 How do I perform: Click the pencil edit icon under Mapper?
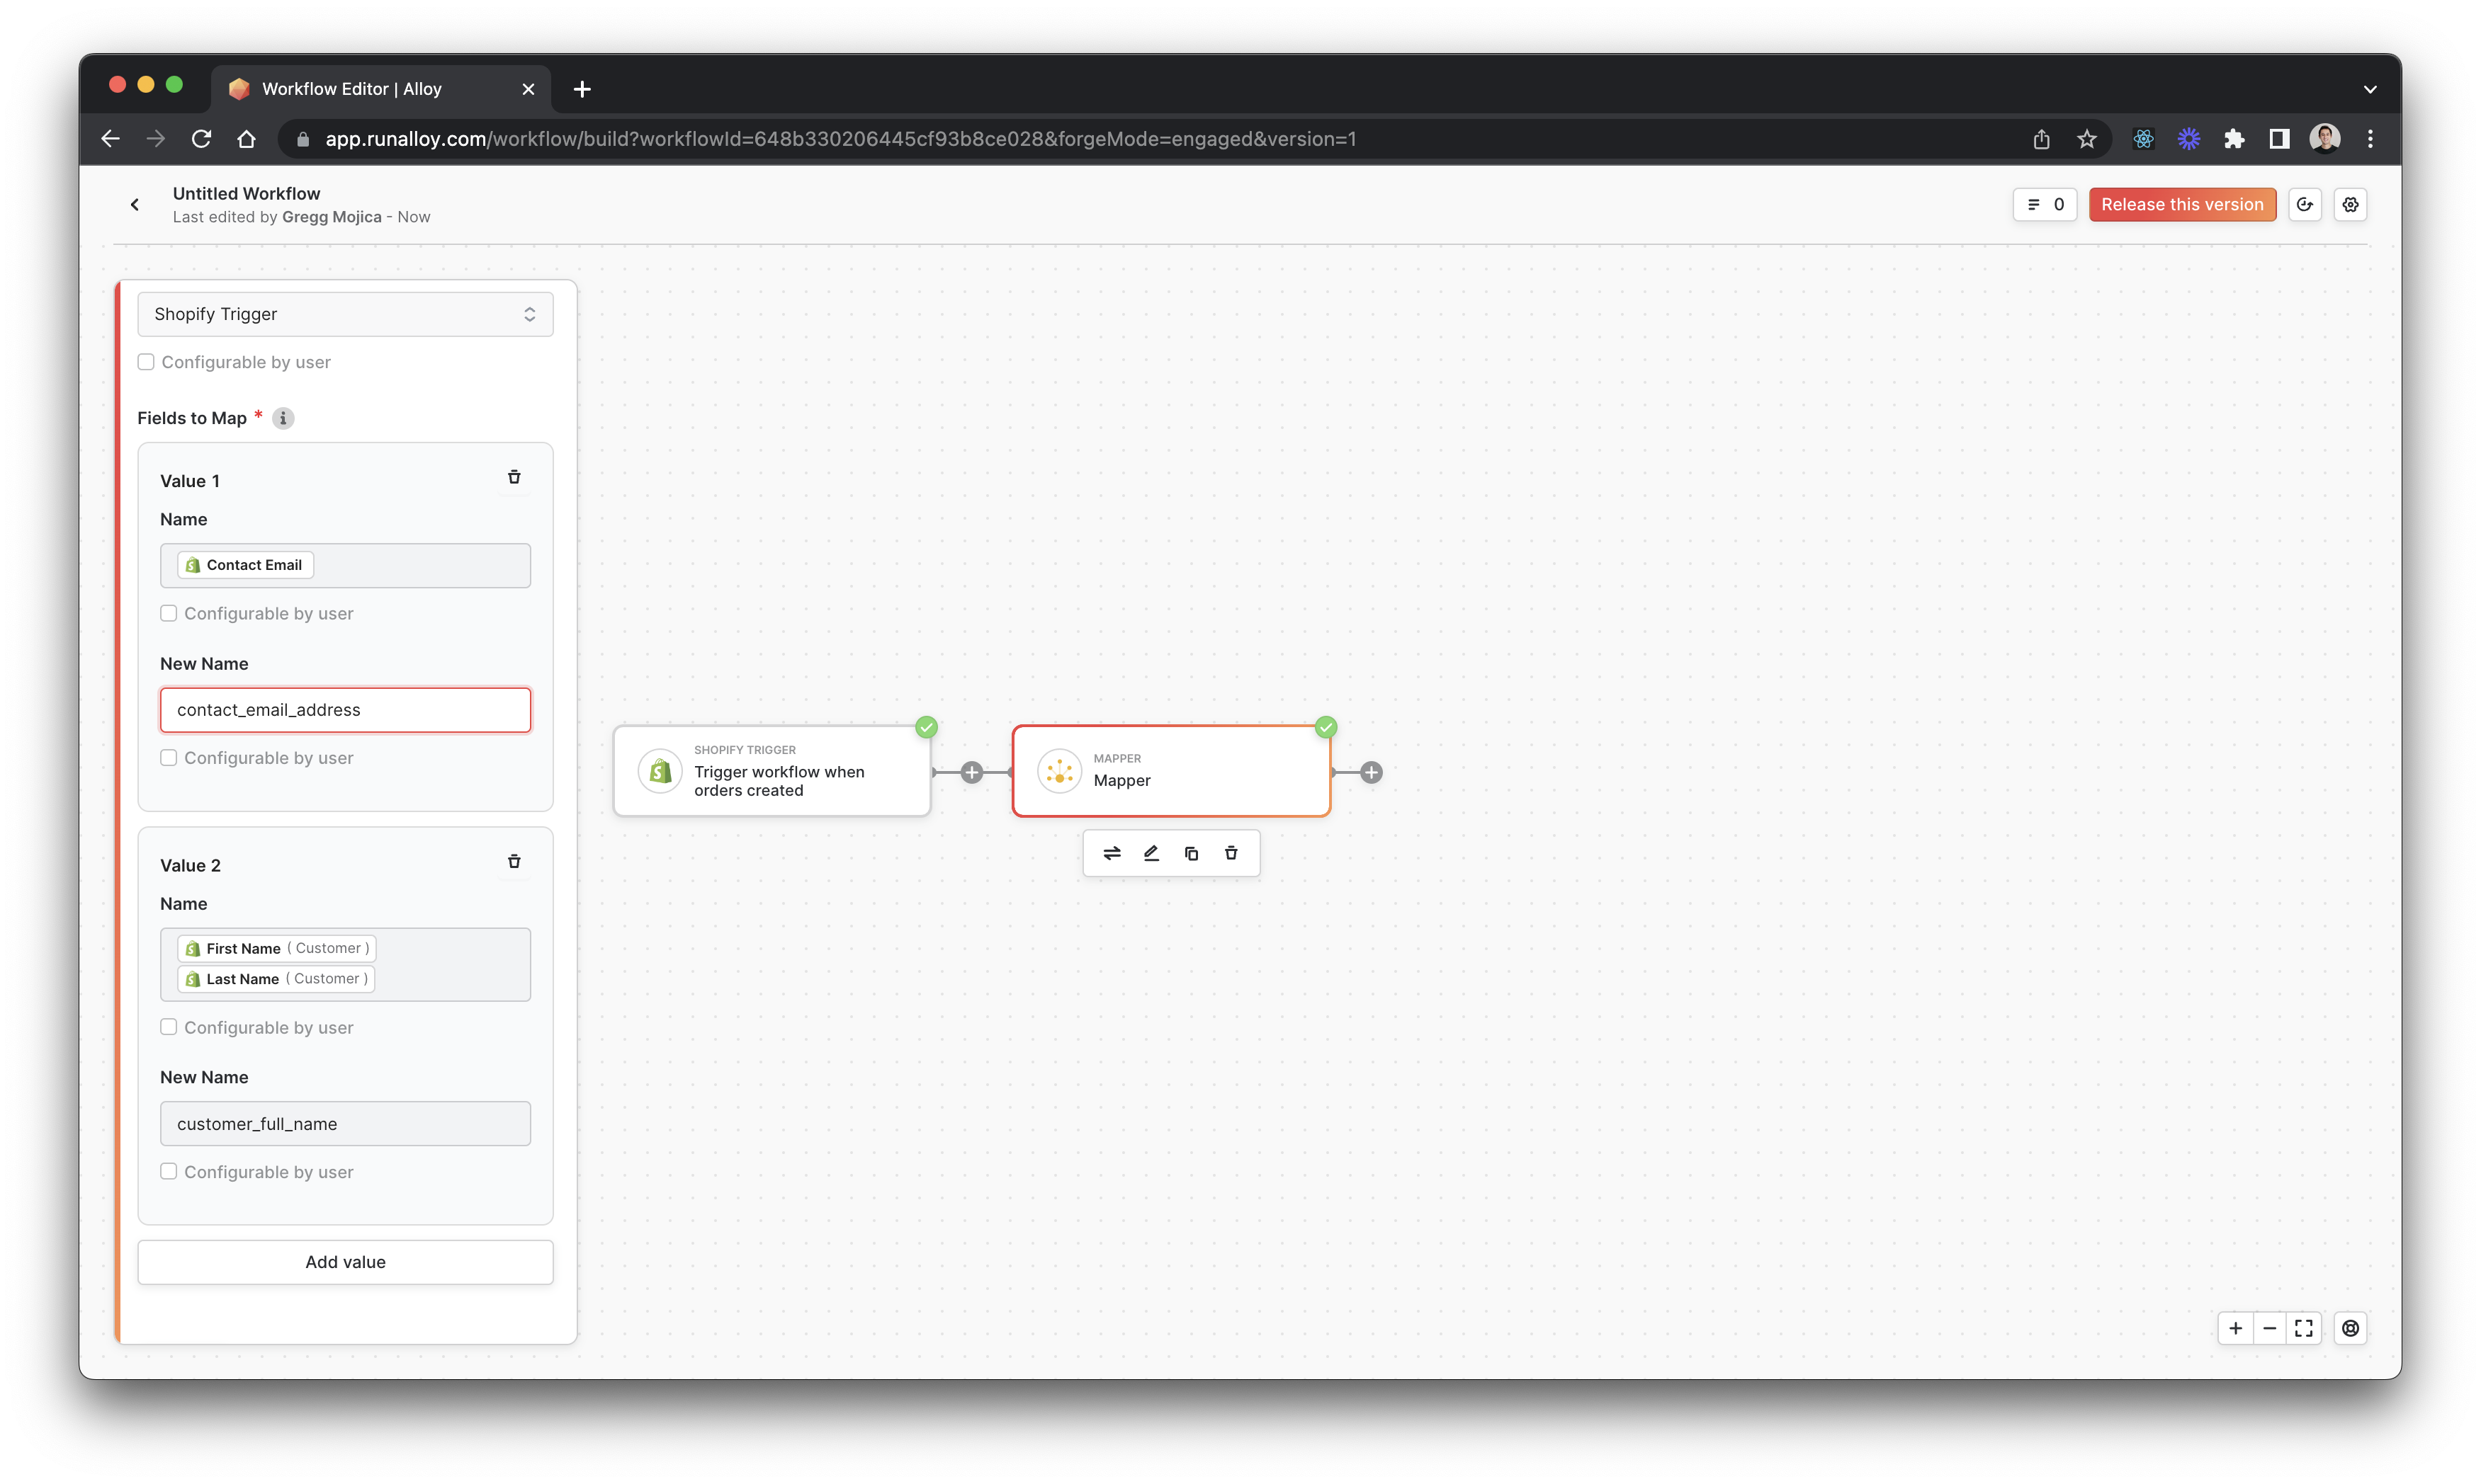coord(1151,853)
